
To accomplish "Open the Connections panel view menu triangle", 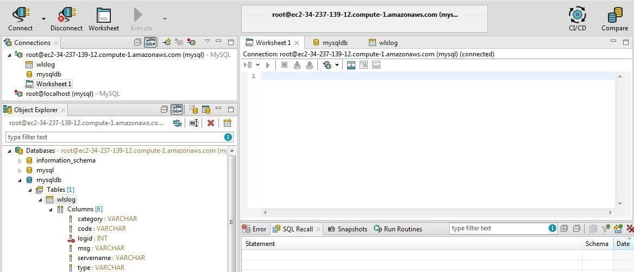I will tap(208, 41).
